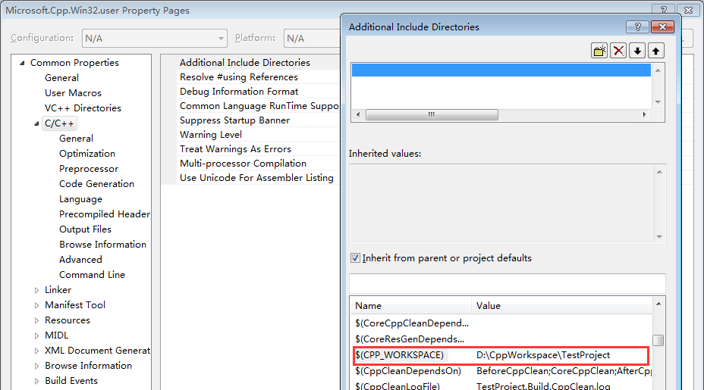Click the help question mark button in dialog
This screenshot has width=704, height=390.
[x=636, y=27]
